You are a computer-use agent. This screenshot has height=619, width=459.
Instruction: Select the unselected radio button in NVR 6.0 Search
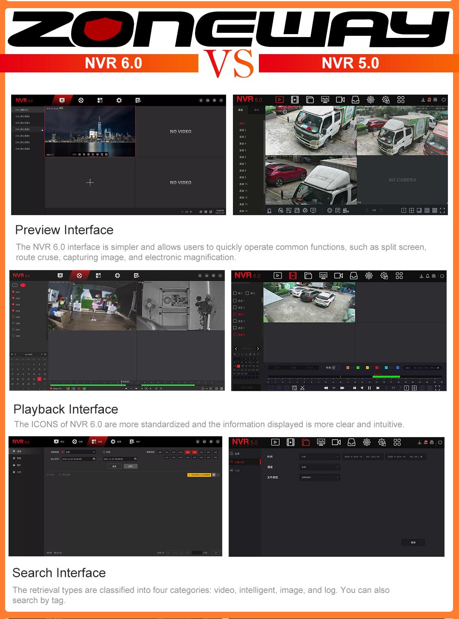pyautogui.click(x=104, y=452)
